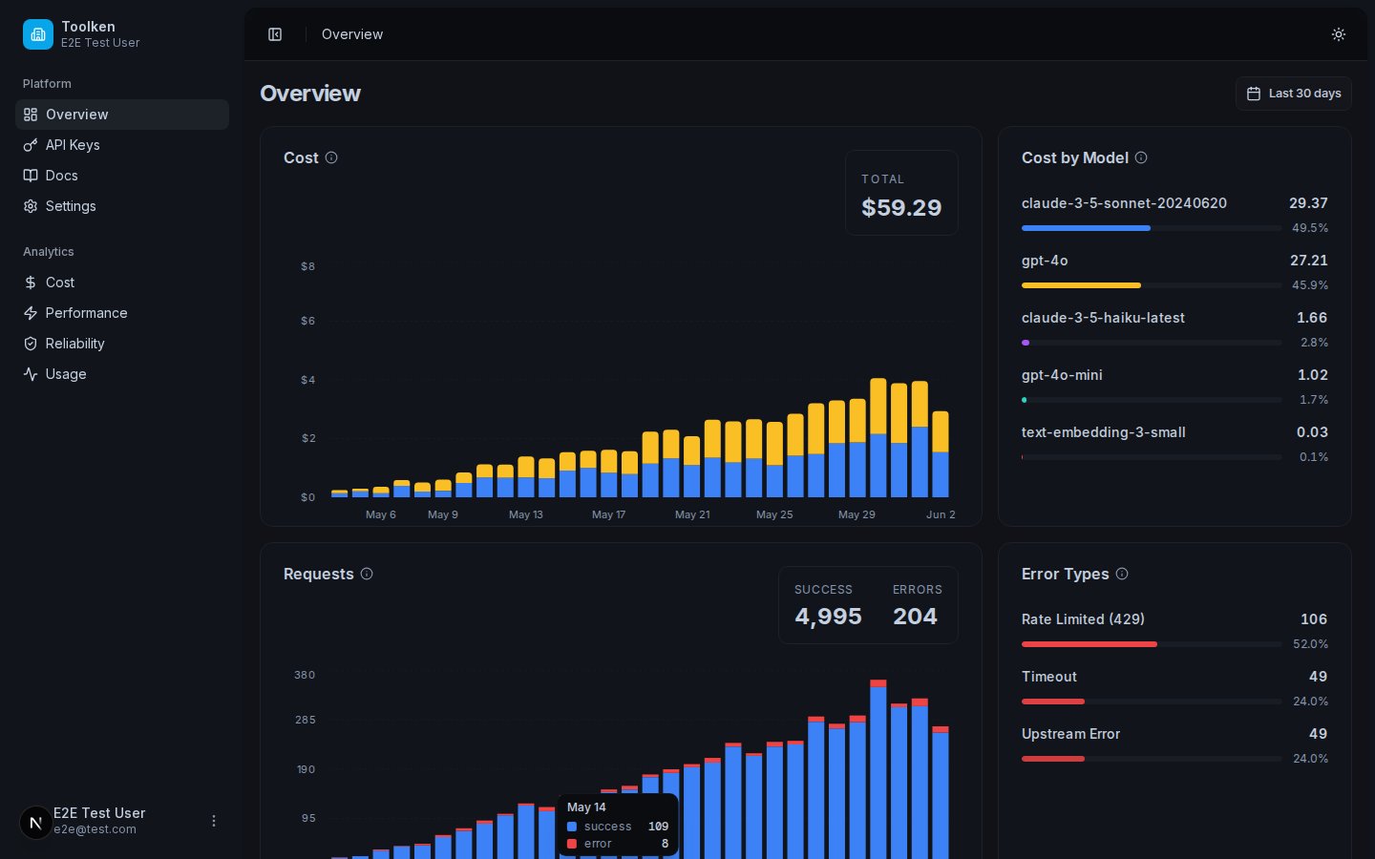
Task: Click the 49.5% percentage for claude sonnet
Action: (1310, 228)
